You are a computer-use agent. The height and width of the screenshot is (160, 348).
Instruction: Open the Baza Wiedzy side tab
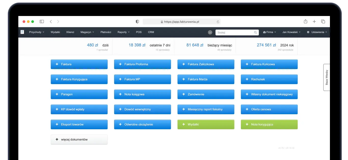[x=327, y=77]
